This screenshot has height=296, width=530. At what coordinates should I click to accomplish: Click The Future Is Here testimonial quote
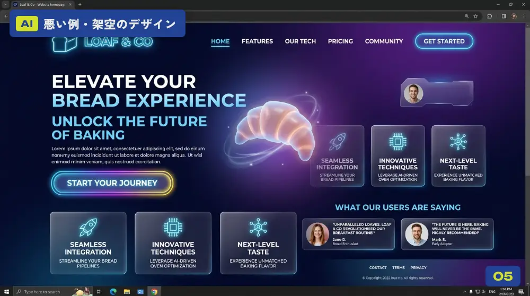(460, 229)
